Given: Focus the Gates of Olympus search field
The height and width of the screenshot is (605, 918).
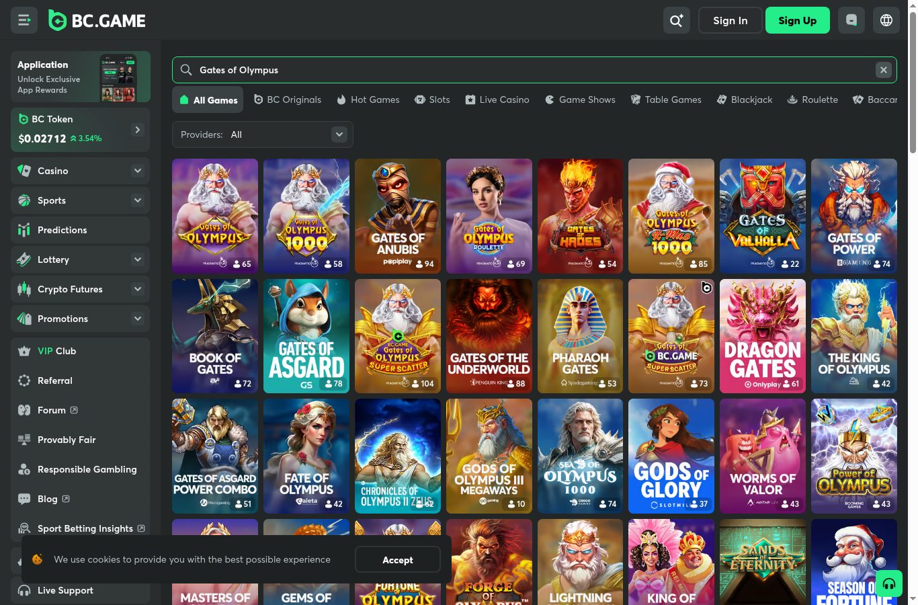Looking at the screenshot, I should pos(534,70).
